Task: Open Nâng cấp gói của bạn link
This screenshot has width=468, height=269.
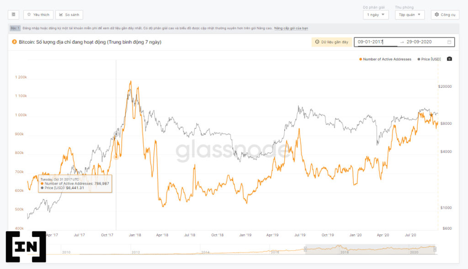Action: (291, 28)
